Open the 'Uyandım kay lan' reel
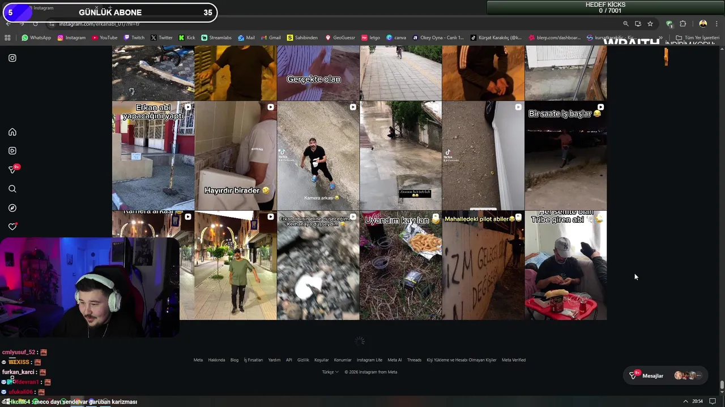The width and height of the screenshot is (725, 407). pyautogui.click(x=401, y=266)
